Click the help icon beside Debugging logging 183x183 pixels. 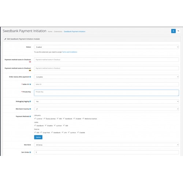pyautogui.click(x=30, y=101)
